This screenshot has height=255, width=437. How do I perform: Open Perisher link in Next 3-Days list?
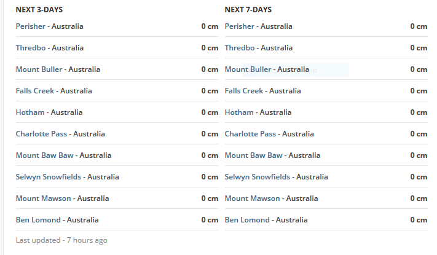pyautogui.click(x=32, y=26)
